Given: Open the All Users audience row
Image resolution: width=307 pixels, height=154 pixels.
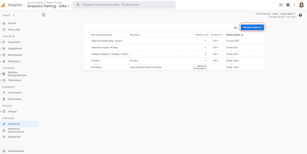Looking at the screenshot, I should point(174,61).
